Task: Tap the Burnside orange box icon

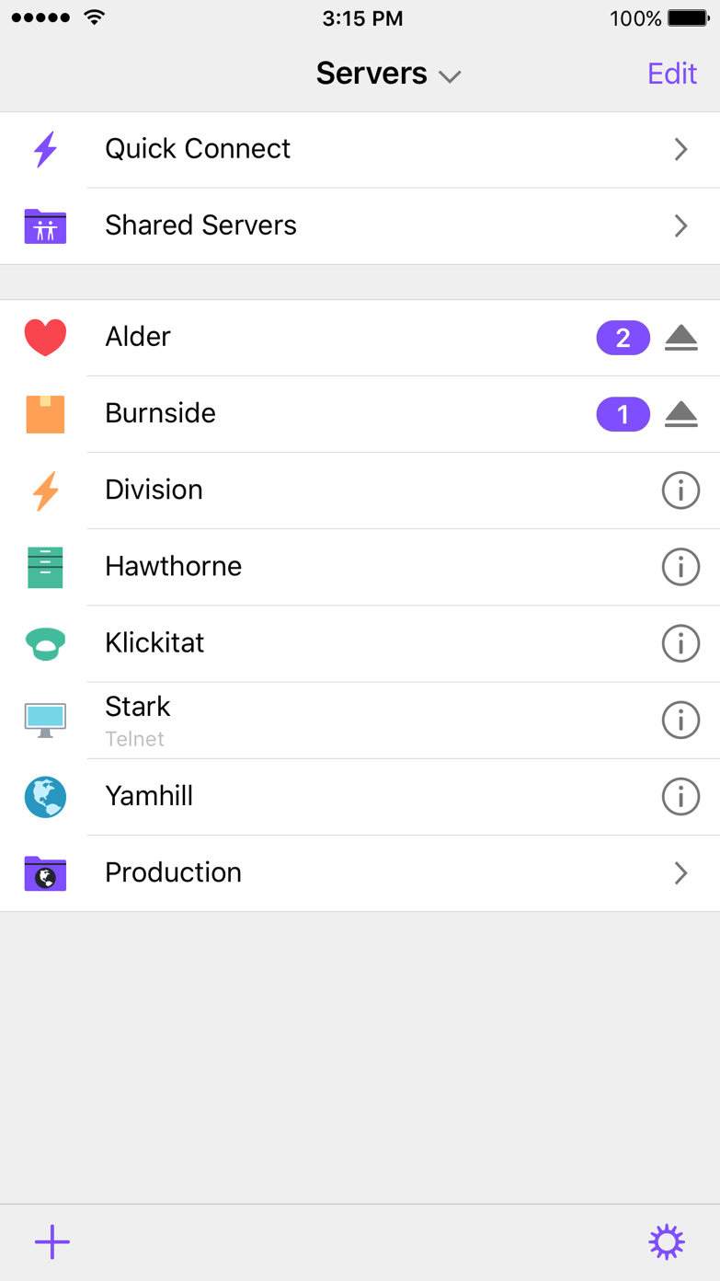Action: (x=45, y=414)
